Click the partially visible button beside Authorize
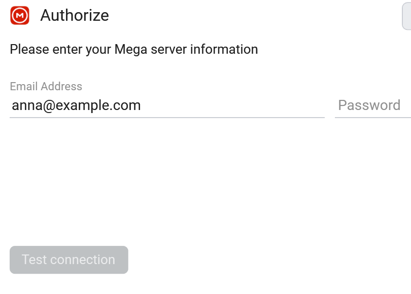The width and height of the screenshot is (411, 294). (406, 17)
